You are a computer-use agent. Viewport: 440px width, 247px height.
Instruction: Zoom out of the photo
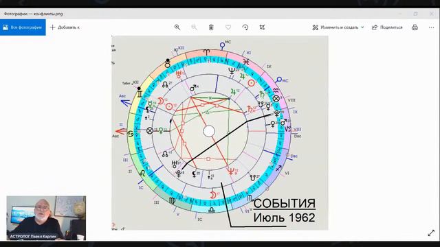pyautogui.click(x=194, y=27)
